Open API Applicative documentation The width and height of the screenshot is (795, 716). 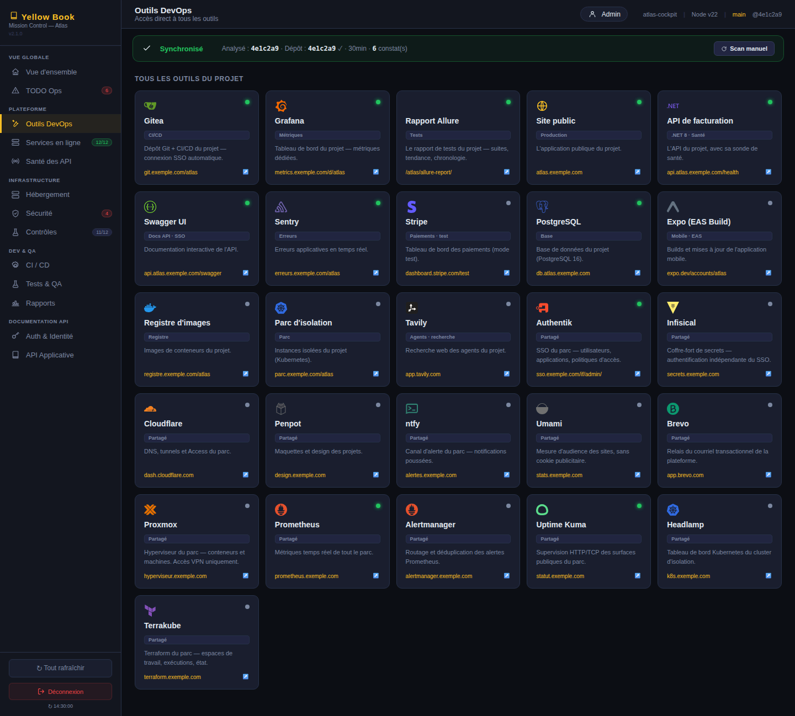click(61, 355)
